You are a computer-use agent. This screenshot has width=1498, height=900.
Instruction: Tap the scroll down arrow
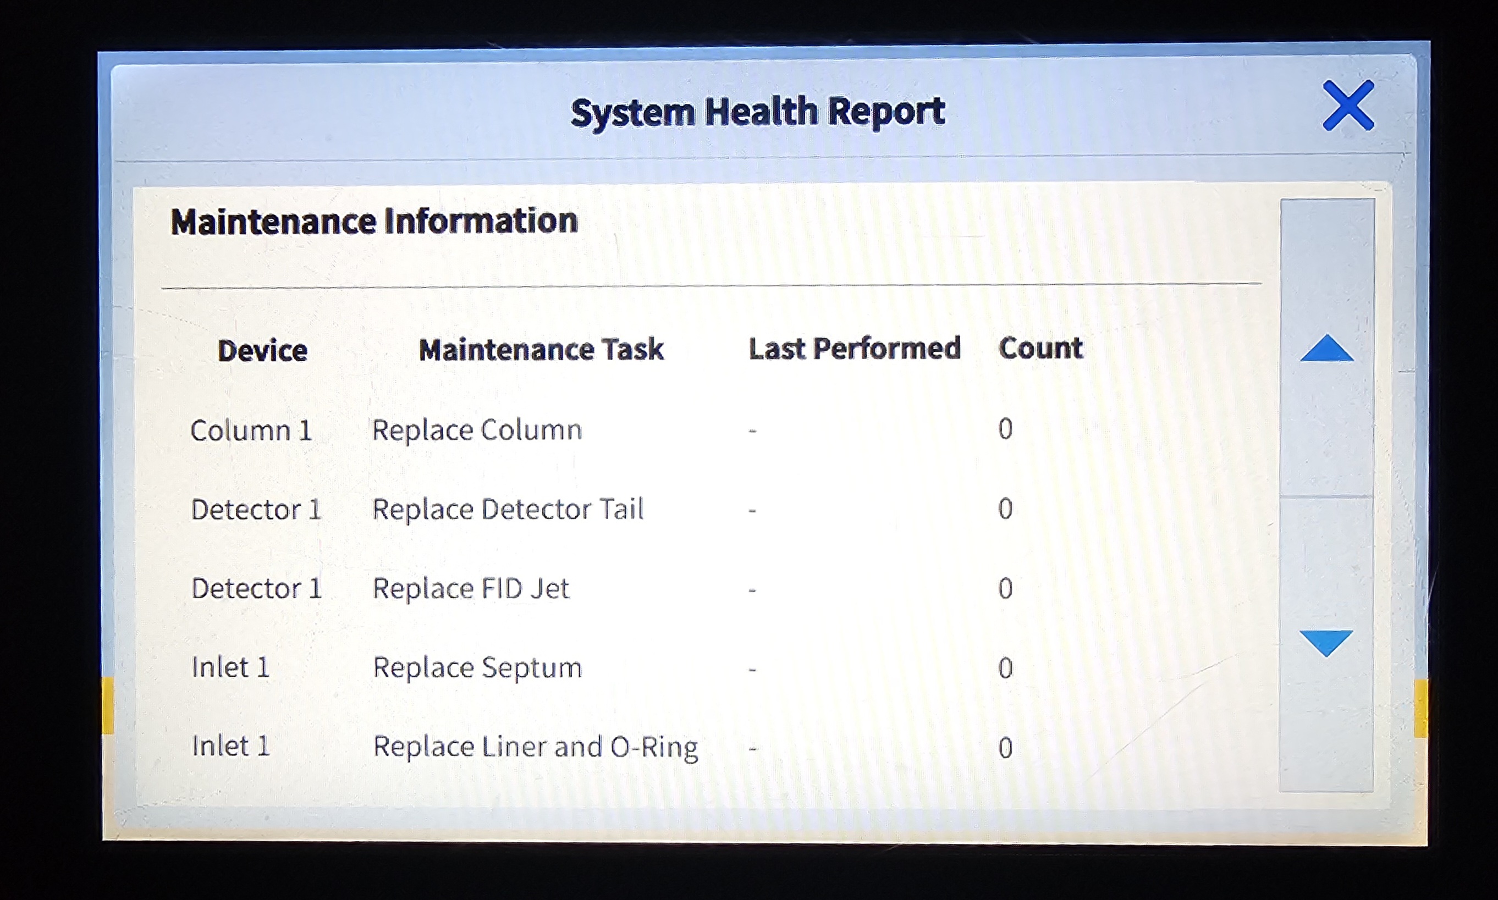(1326, 643)
